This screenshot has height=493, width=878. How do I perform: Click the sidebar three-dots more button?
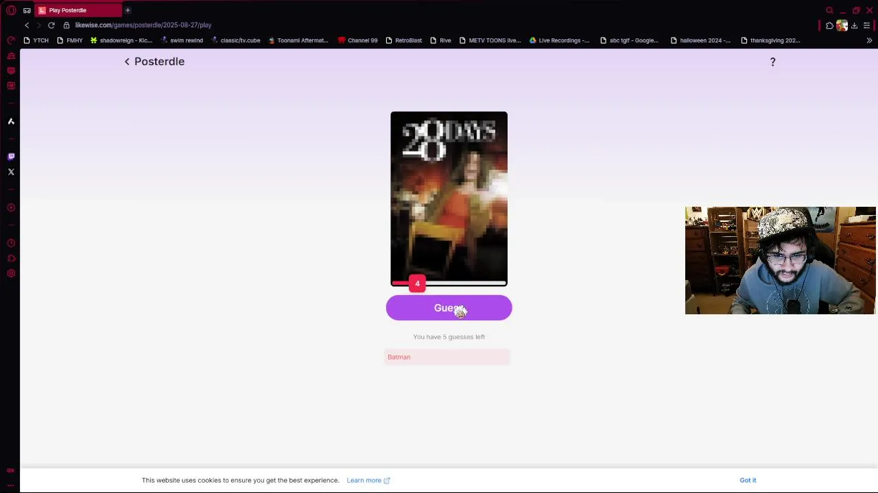click(x=11, y=485)
